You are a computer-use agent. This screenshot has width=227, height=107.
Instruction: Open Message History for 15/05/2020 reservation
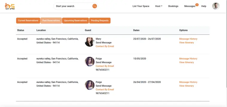point(188,59)
